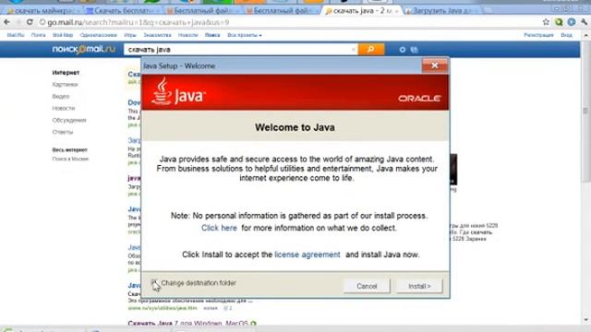Open the Одноклассники link
This screenshot has width=591, height=332.
click(99, 35)
